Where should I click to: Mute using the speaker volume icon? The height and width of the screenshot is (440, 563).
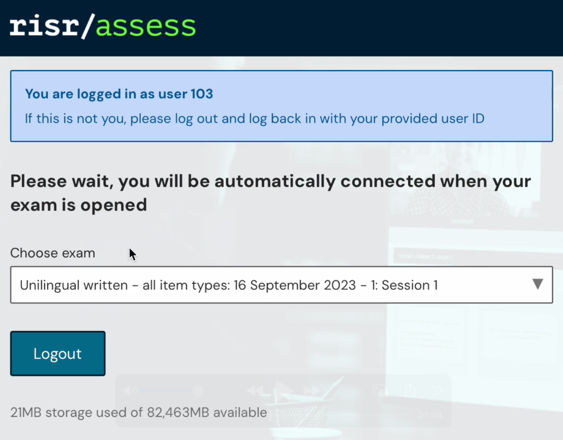130,391
